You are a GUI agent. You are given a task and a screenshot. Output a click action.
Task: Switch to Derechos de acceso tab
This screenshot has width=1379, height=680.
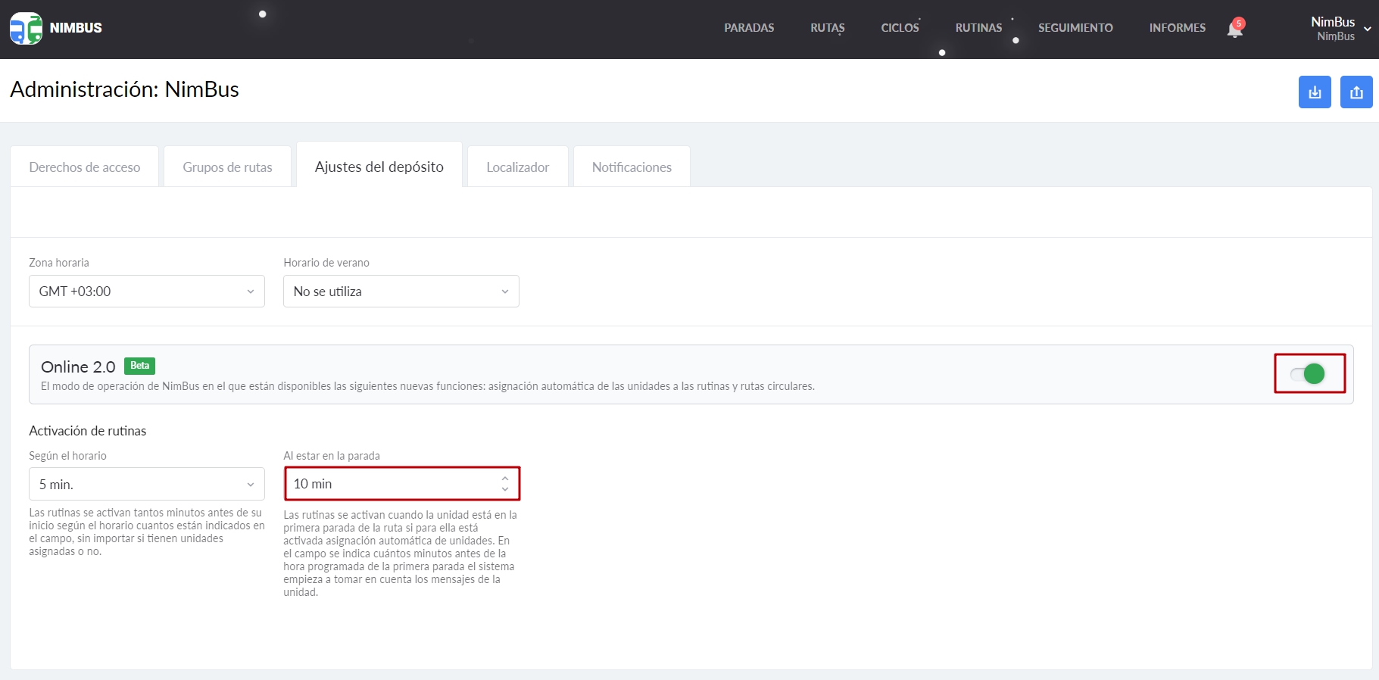(85, 167)
